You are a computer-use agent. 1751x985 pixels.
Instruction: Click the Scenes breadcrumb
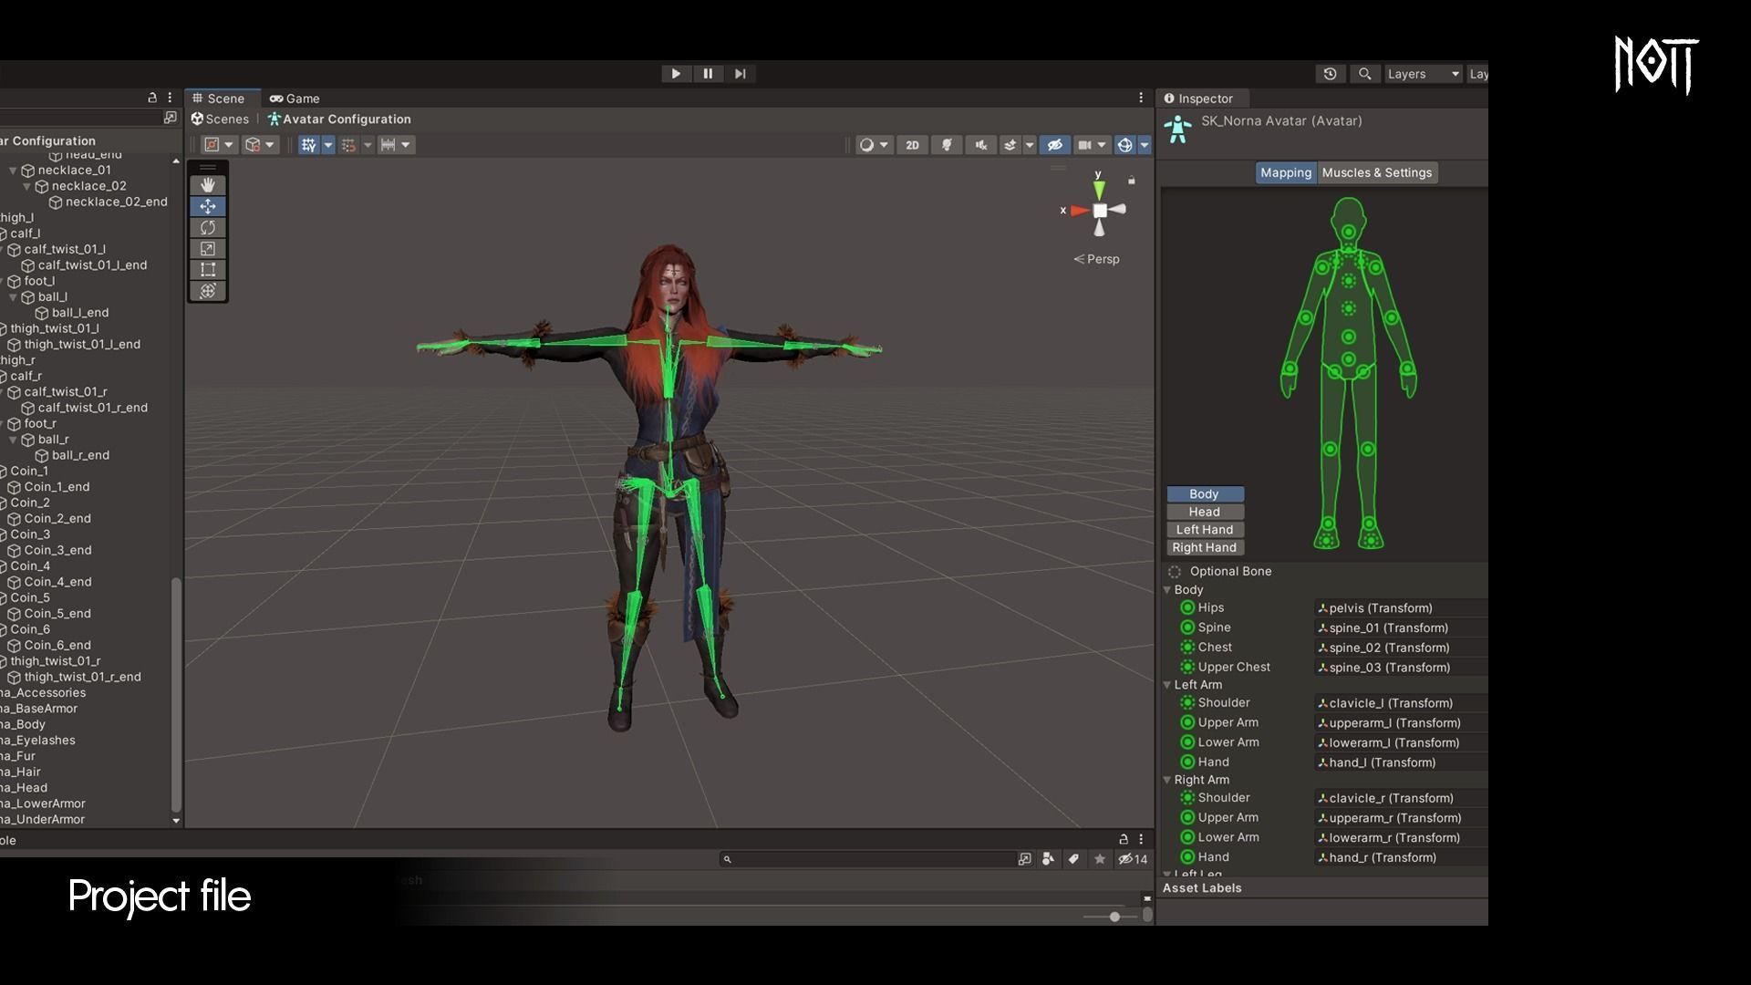[x=220, y=119]
